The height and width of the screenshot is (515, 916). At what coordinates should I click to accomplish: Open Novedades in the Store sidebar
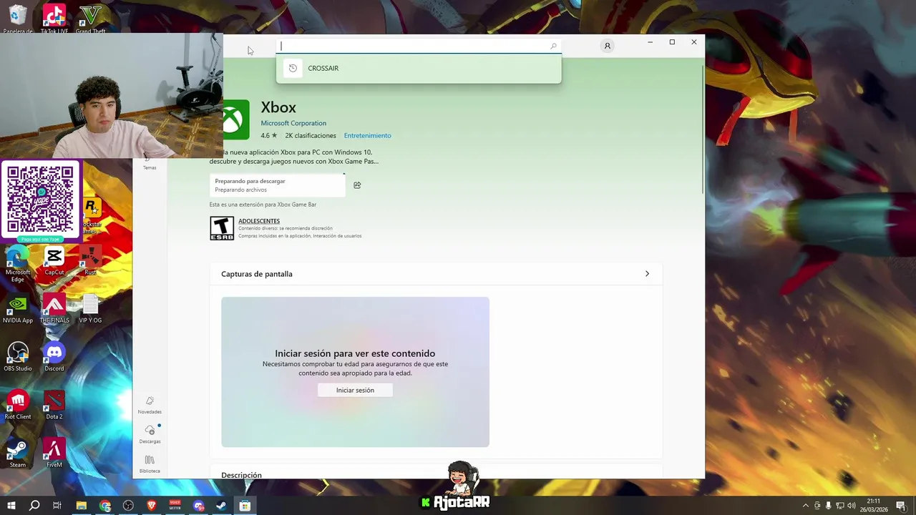tap(150, 405)
